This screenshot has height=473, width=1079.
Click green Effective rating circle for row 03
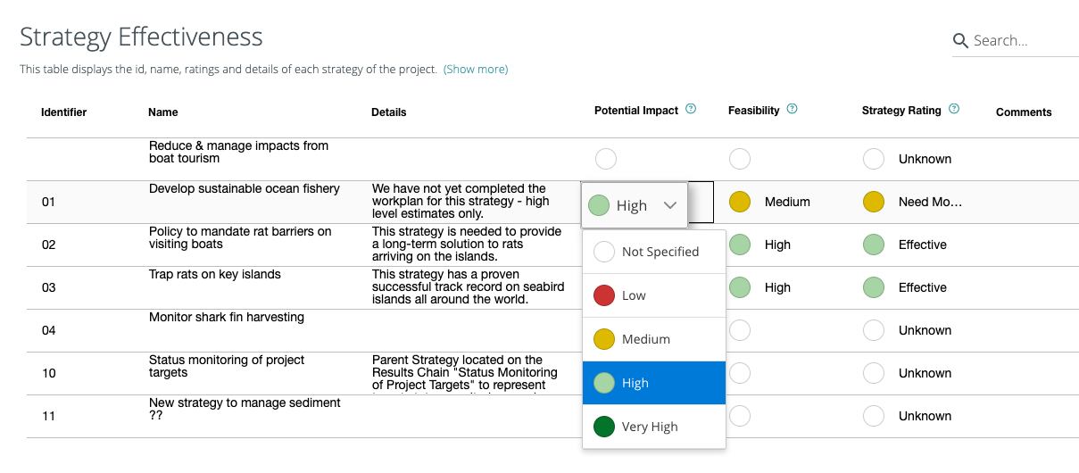pos(874,287)
